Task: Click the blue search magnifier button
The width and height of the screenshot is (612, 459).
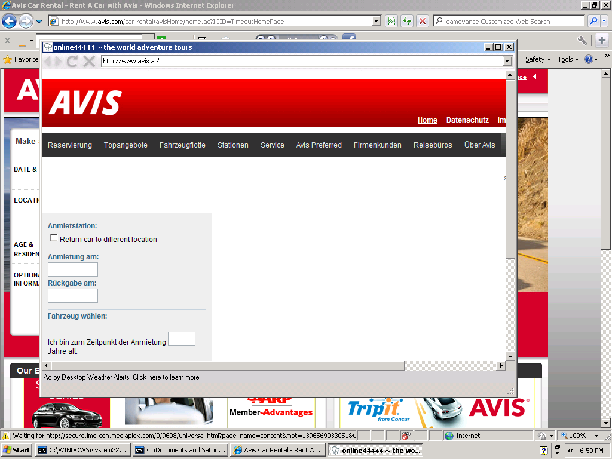Action: tap(593, 21)
